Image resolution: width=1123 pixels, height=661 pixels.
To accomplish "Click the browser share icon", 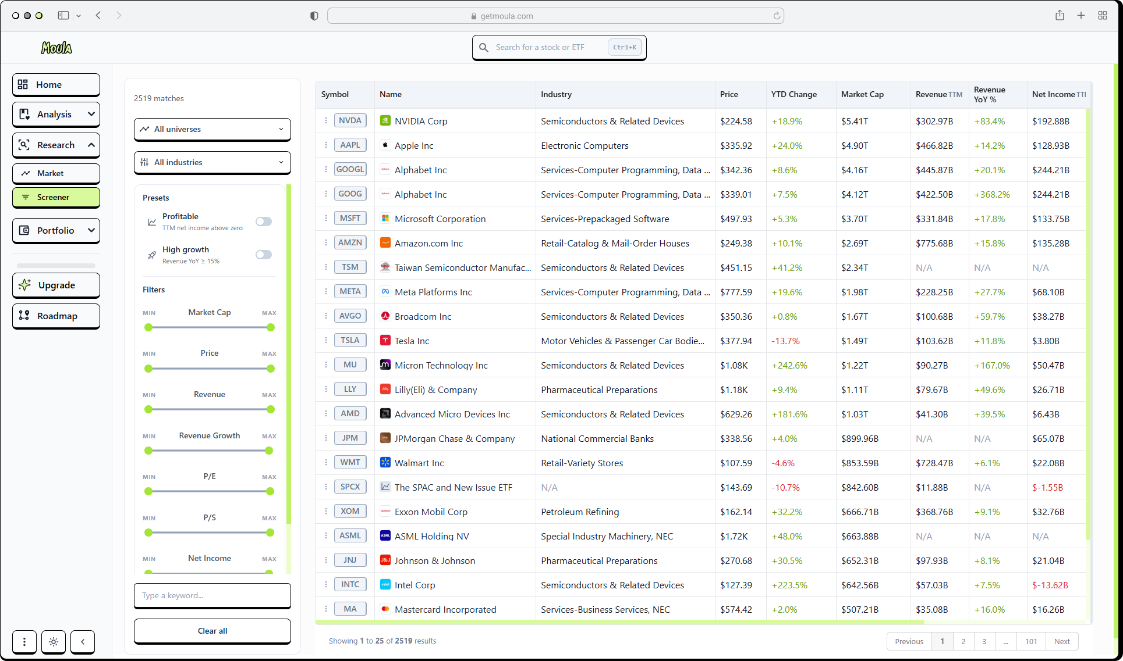I will pos(1060,16).
